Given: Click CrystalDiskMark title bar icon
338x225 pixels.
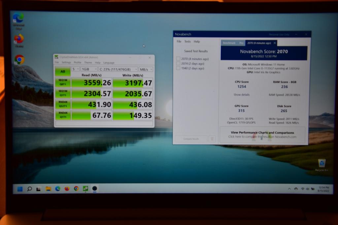Looking at the screenshot, I should tap(56, 57).
